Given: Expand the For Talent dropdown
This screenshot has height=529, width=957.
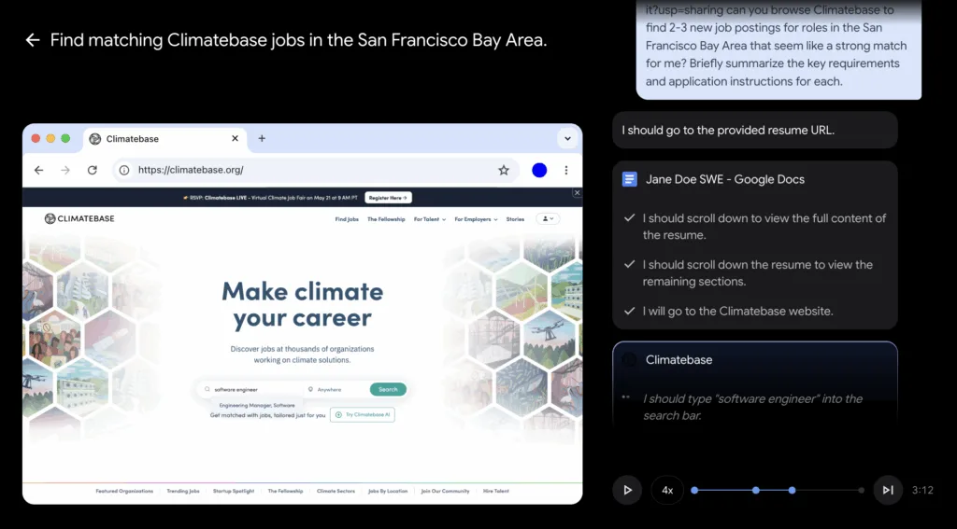Looking at the screenshot, I should (430, 219).
